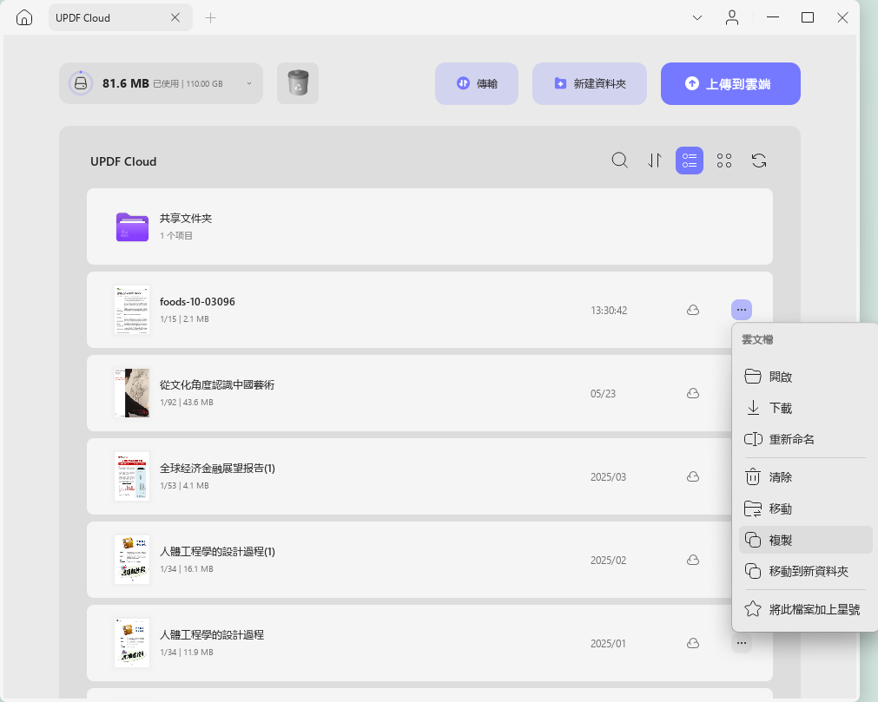This screenshot has width=878, height=702.
Task: Open the title bar dropdown chevron
Action: (697, 18)
